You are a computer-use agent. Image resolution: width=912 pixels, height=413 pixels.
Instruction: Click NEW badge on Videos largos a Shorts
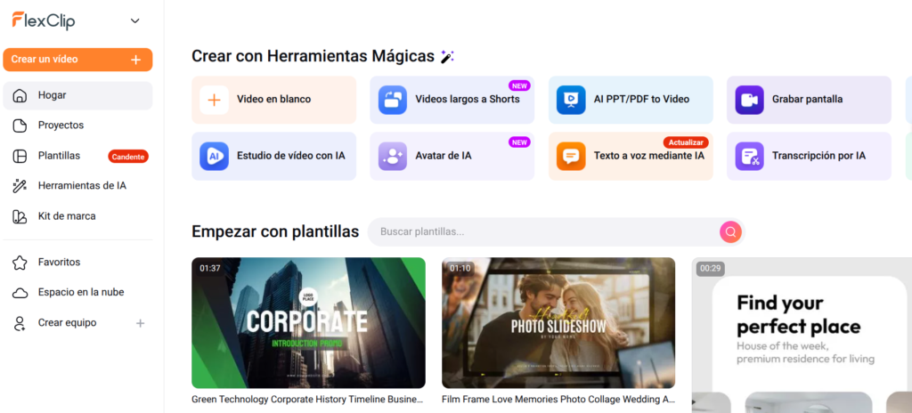point(519,86)
